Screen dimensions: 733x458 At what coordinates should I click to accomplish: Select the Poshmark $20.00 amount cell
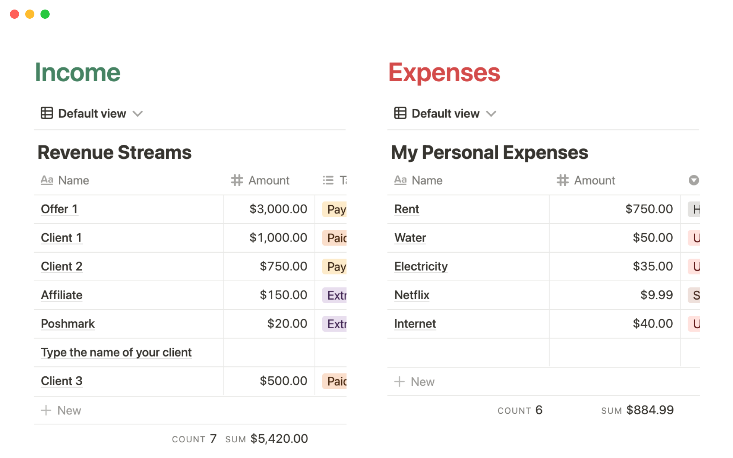click(269, 324)
